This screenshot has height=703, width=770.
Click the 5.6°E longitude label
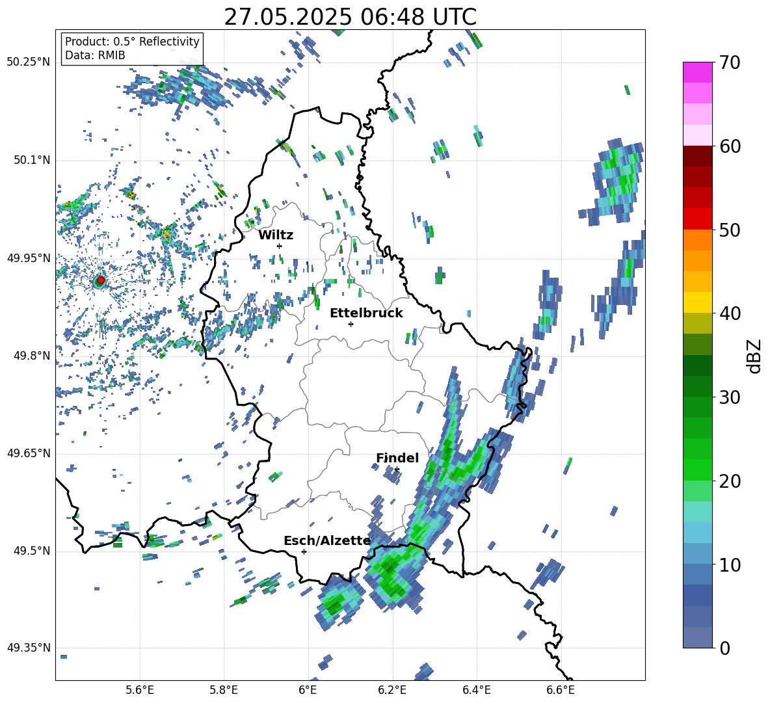(140, 690)
